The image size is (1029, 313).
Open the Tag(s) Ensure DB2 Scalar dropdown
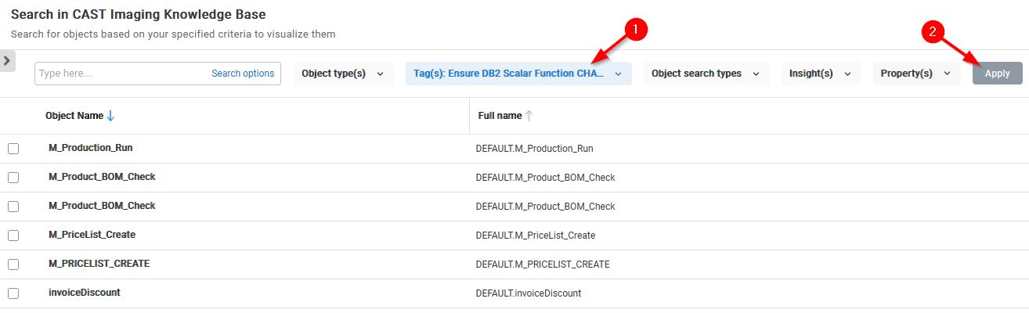[x=509, y=74]
